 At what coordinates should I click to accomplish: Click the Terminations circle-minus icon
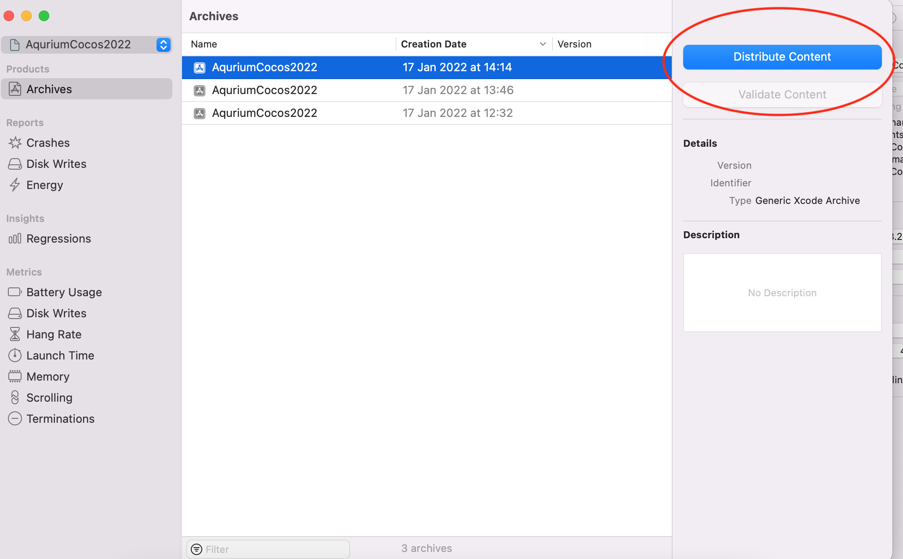(x=15, y=419)
